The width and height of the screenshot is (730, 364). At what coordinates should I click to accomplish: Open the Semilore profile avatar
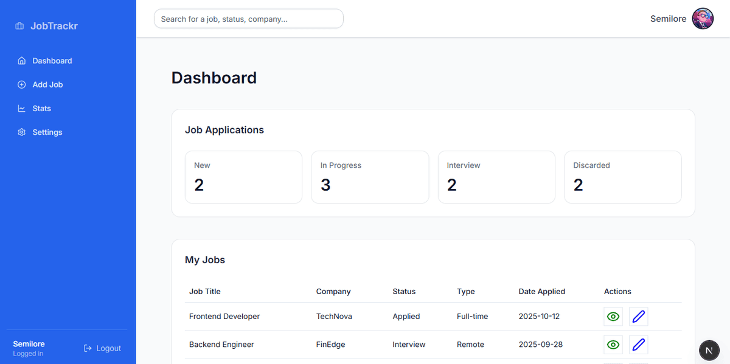pyautogui.click(x=703, y=19)
